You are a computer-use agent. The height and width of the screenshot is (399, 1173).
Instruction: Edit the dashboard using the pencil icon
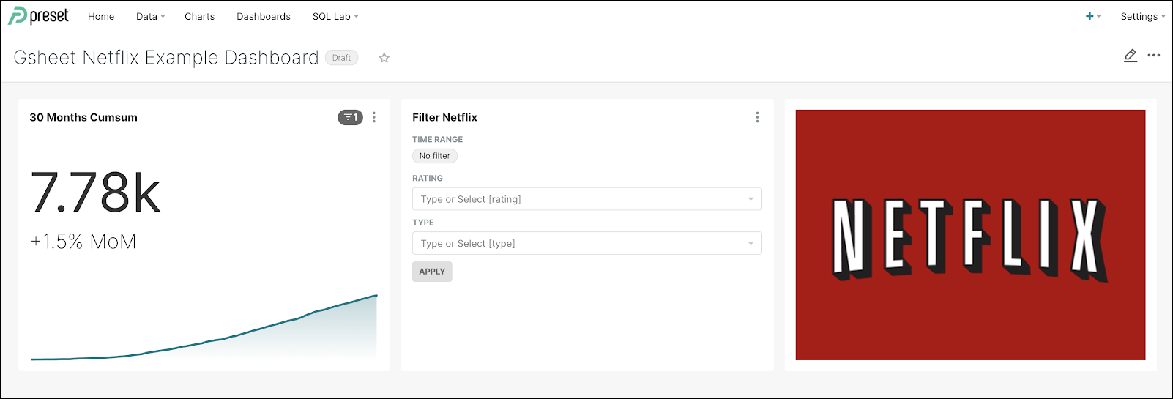(1131, 56)
